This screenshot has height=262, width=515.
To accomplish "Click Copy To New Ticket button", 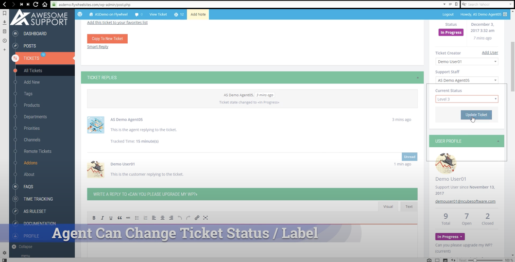I will point(108,39).
